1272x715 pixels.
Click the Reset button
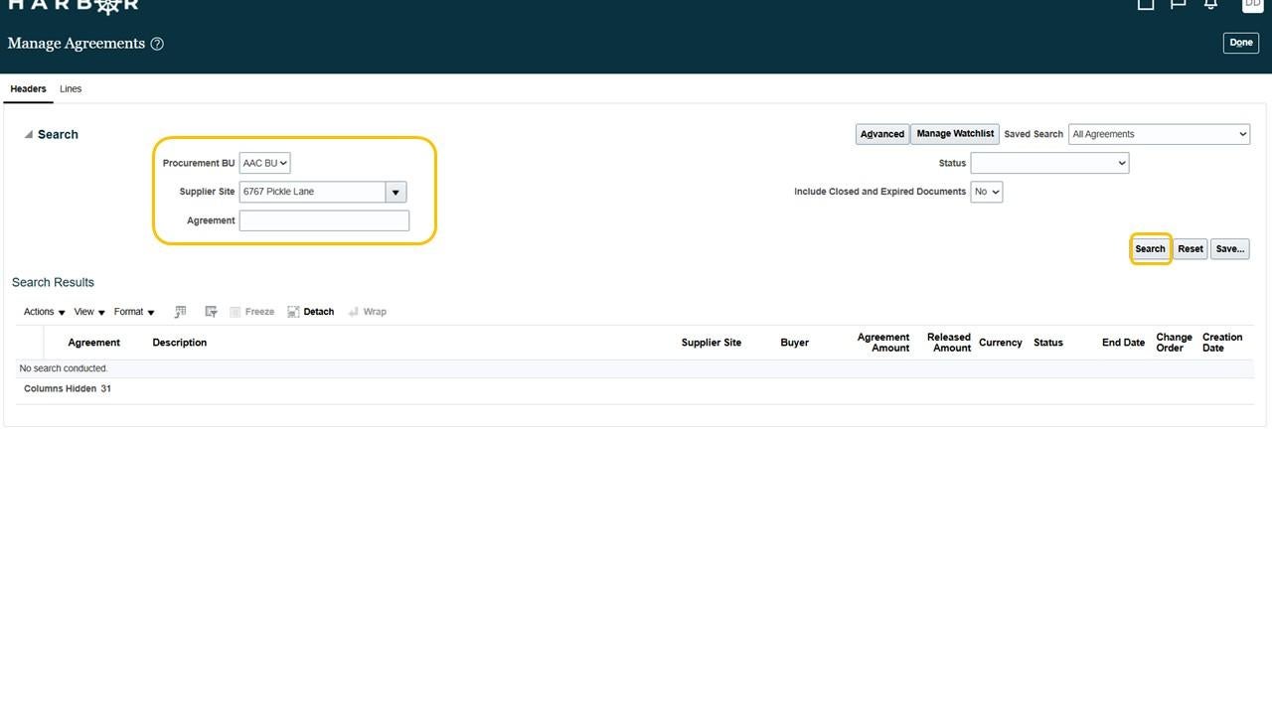(1191, 249)
